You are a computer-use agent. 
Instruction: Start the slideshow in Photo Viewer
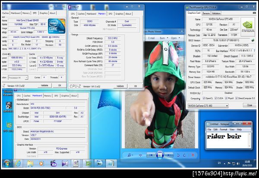point(160,155)
